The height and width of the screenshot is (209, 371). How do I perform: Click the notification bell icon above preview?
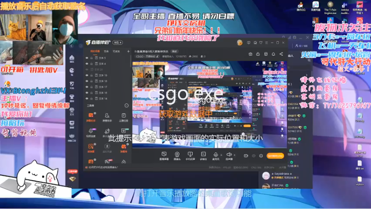[273, 54]
